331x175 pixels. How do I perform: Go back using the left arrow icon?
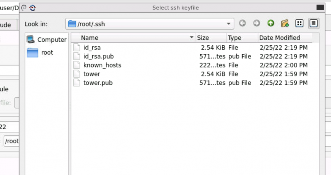pyautogui.click(x=242, y=23)
